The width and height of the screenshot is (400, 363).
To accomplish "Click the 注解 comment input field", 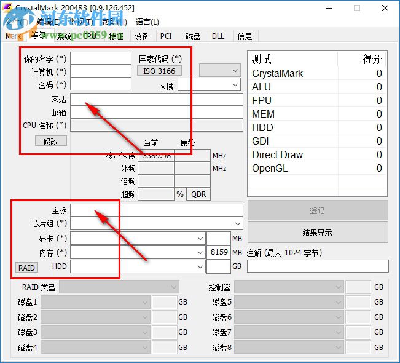I will pyautogui.click(x=318, y=266).
